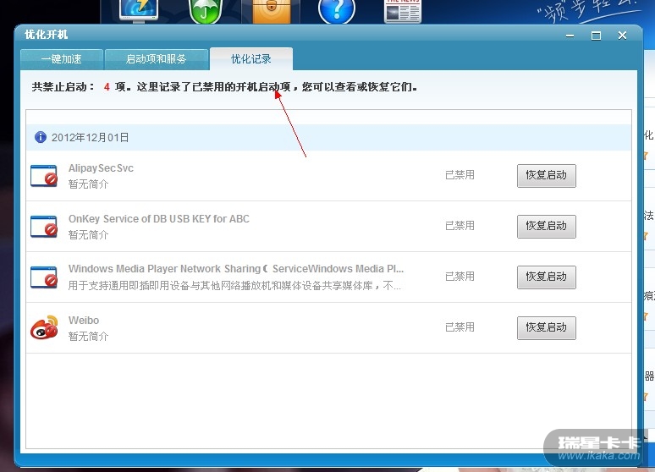Open the orange toolbox icon in background toolbar
Image resolution: width=655 pixels, height=472 pixels.
click(272, 11)
